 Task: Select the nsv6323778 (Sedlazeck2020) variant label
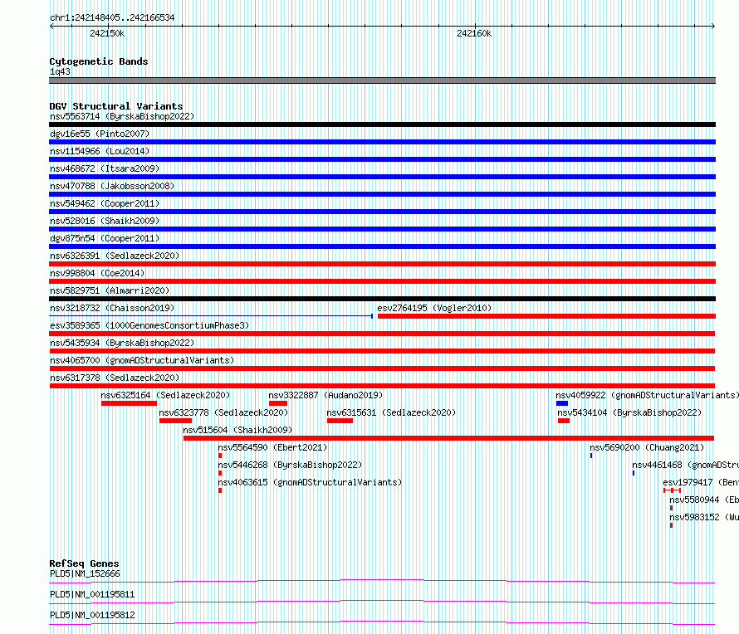tap(223, 412)
